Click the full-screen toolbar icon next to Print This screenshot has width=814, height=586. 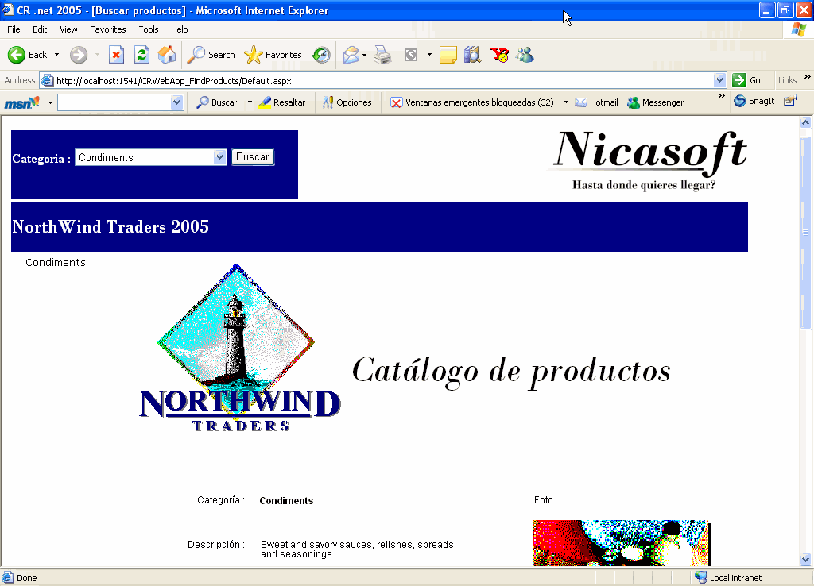click(x=411, y=55)
